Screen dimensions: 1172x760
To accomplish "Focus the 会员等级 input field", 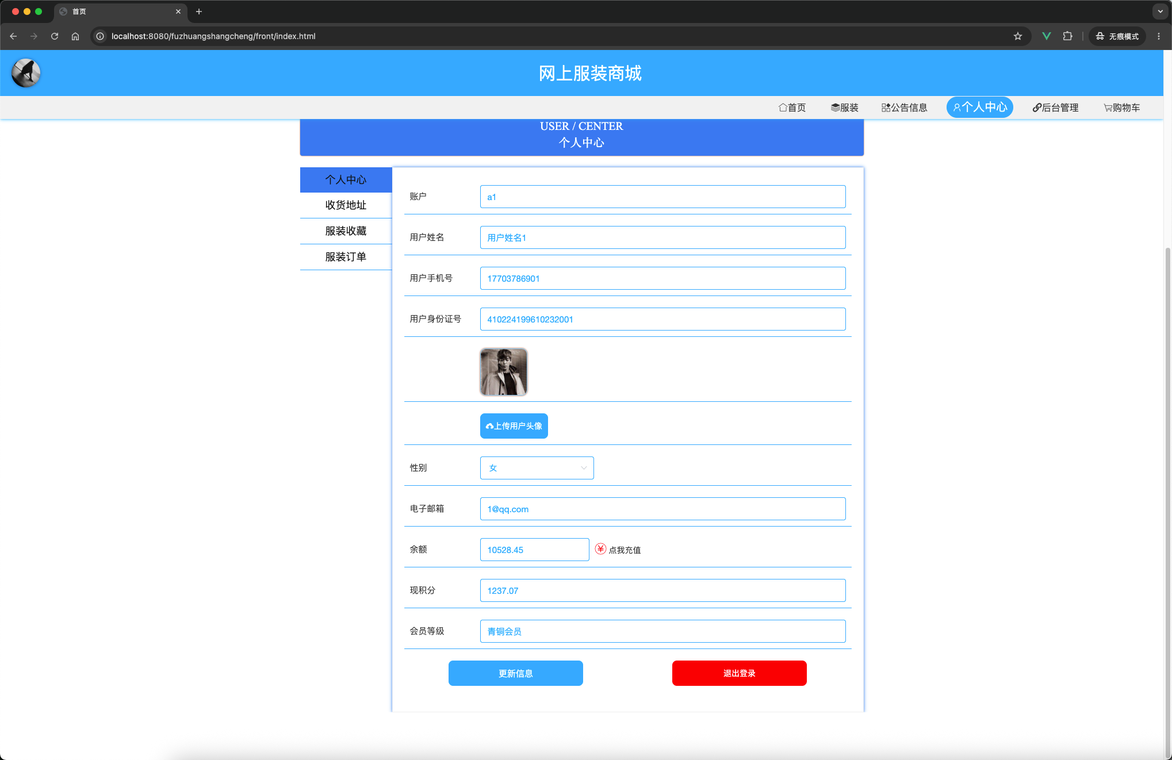I will click(662, 631).
